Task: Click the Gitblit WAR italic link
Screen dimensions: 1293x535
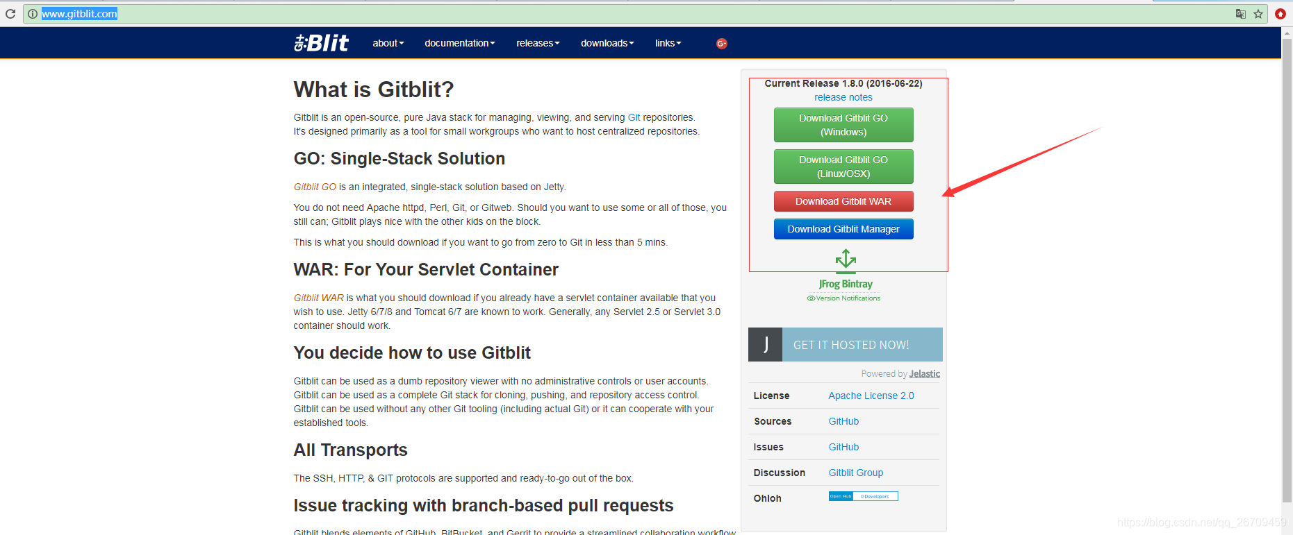Action: (319, 298)
